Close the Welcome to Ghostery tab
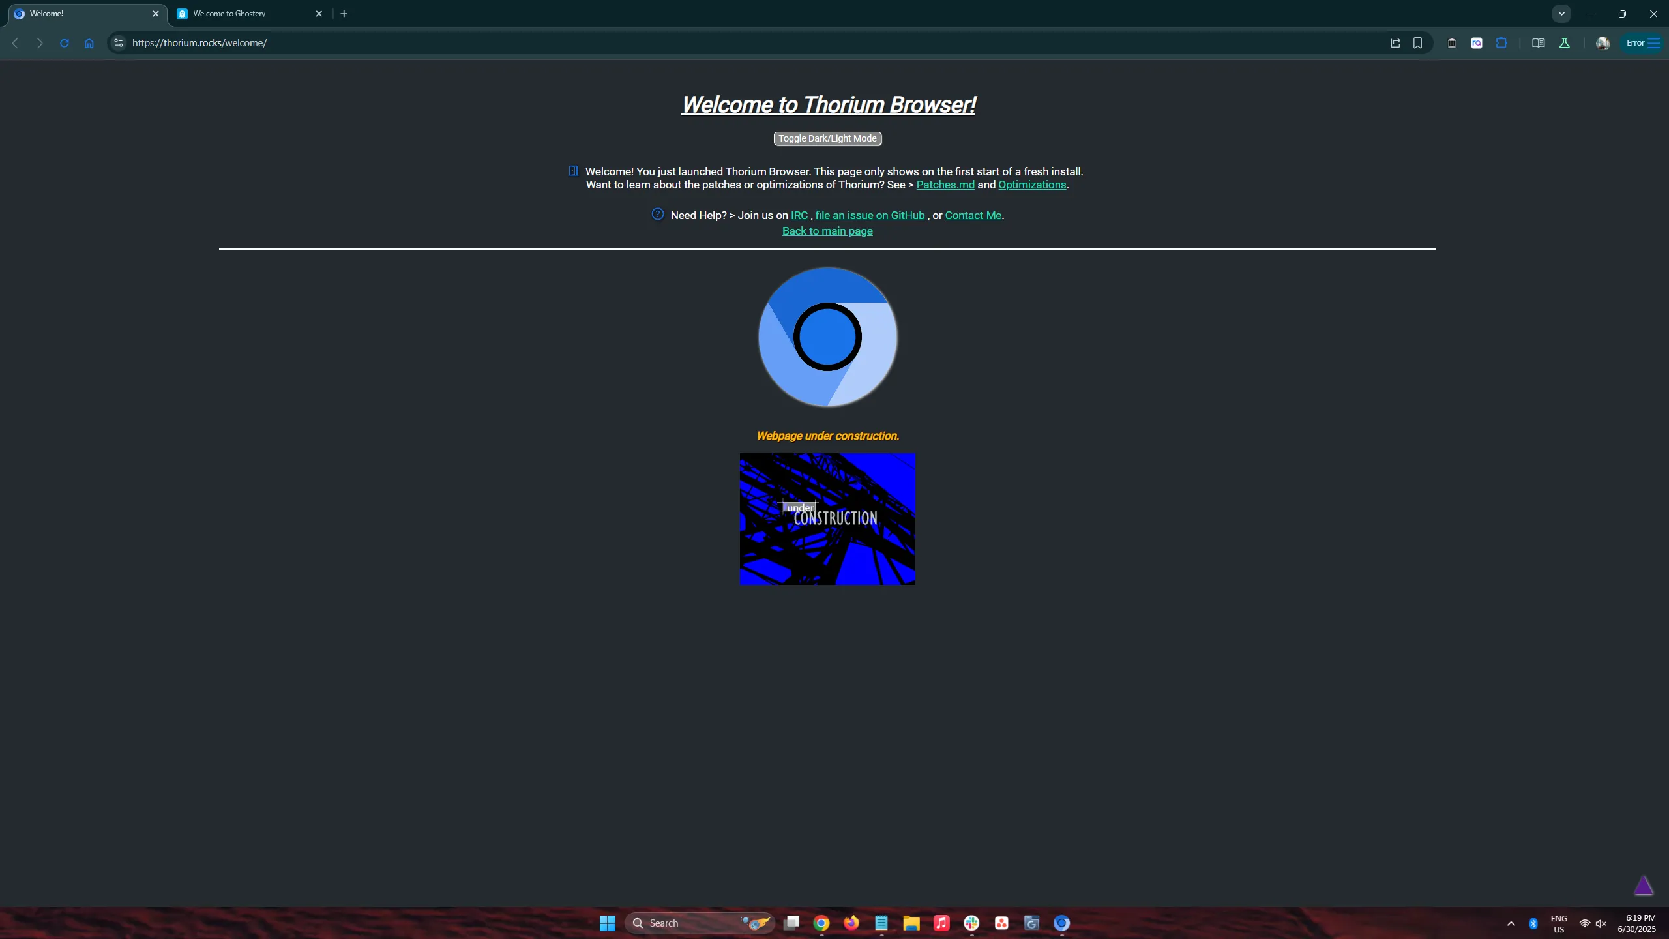 (x=319, y=14)
